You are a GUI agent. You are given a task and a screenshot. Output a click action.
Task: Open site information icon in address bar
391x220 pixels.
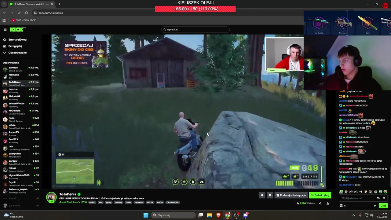click(35, 13)
